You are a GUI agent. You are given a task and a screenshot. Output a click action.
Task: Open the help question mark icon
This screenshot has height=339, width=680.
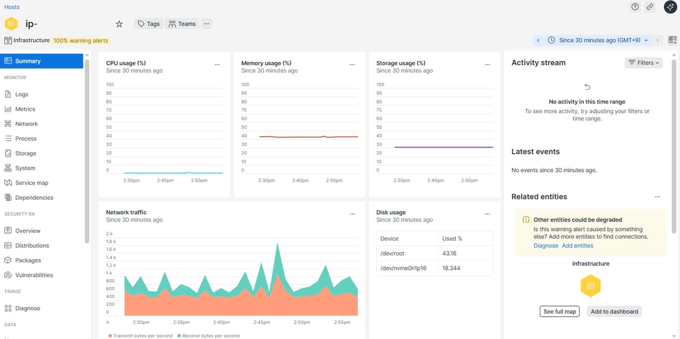pos(635,7)
